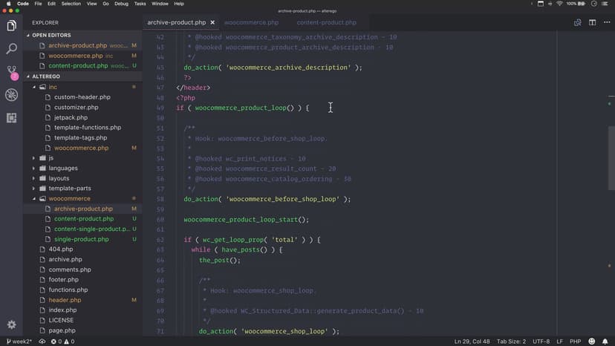The width and height of the screenshot is (615, 346).
Task: Open the Selection menu
Action: tap(71, 4)
